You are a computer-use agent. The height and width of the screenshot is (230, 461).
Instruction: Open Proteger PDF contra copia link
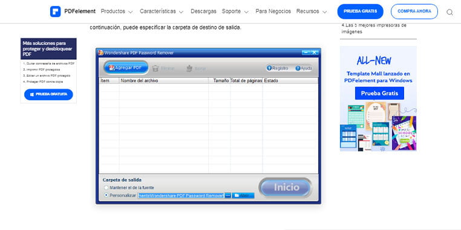43,81
